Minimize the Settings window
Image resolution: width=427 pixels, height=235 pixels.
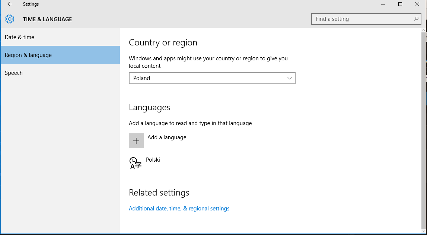383,4
